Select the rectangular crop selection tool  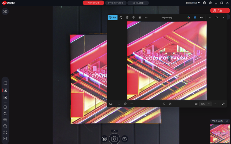click(x=5, y=83)
